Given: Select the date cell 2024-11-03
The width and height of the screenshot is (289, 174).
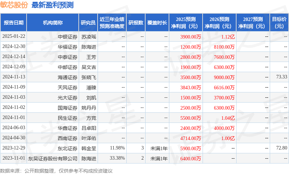Looking at the screenshot, I should pyautogui.click(x=14, y=97).
